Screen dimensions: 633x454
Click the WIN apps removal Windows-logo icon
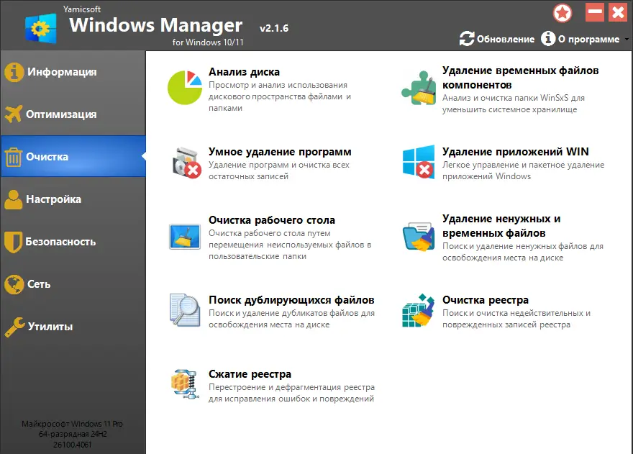point(419,162)
